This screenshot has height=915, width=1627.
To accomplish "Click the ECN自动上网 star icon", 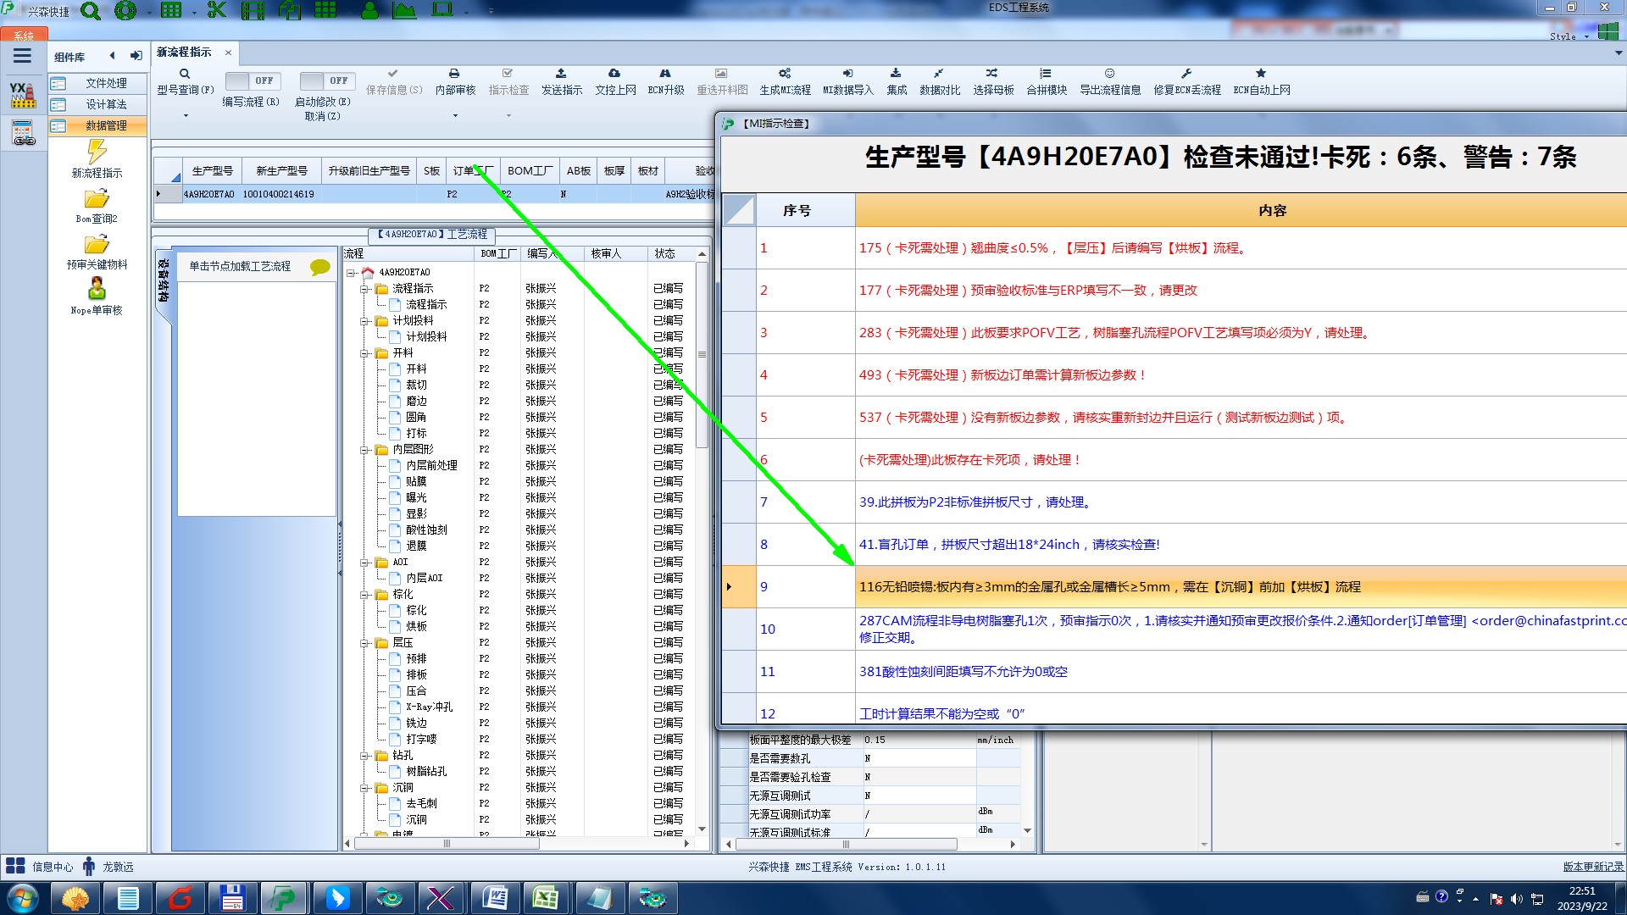I will click(x=1261, y=74).
